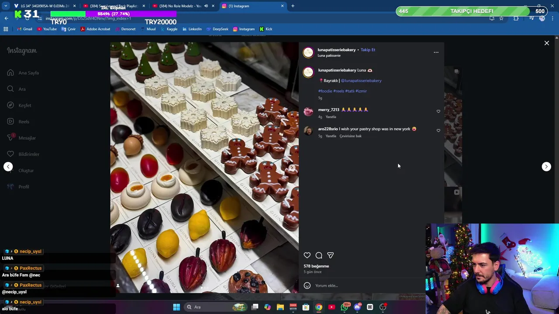Screen dimensions: 559x314
Task: Open lunapatisseriebakery profile from post header
Action: tap(336, 50)
